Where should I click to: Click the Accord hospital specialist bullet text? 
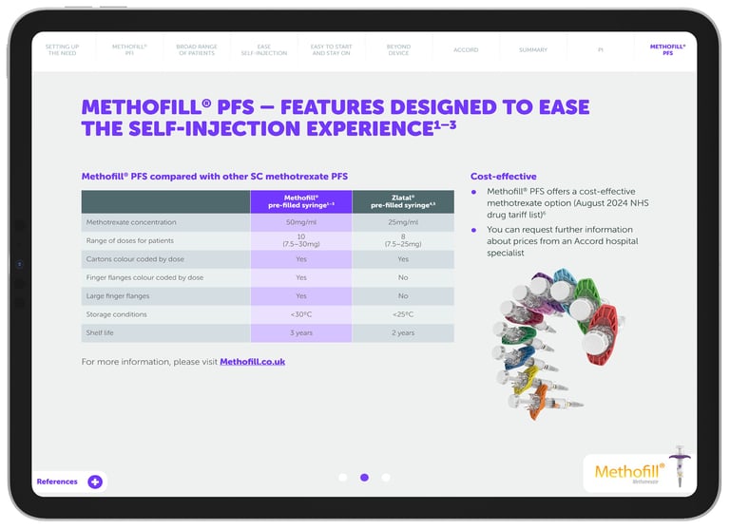click(563, 241)
